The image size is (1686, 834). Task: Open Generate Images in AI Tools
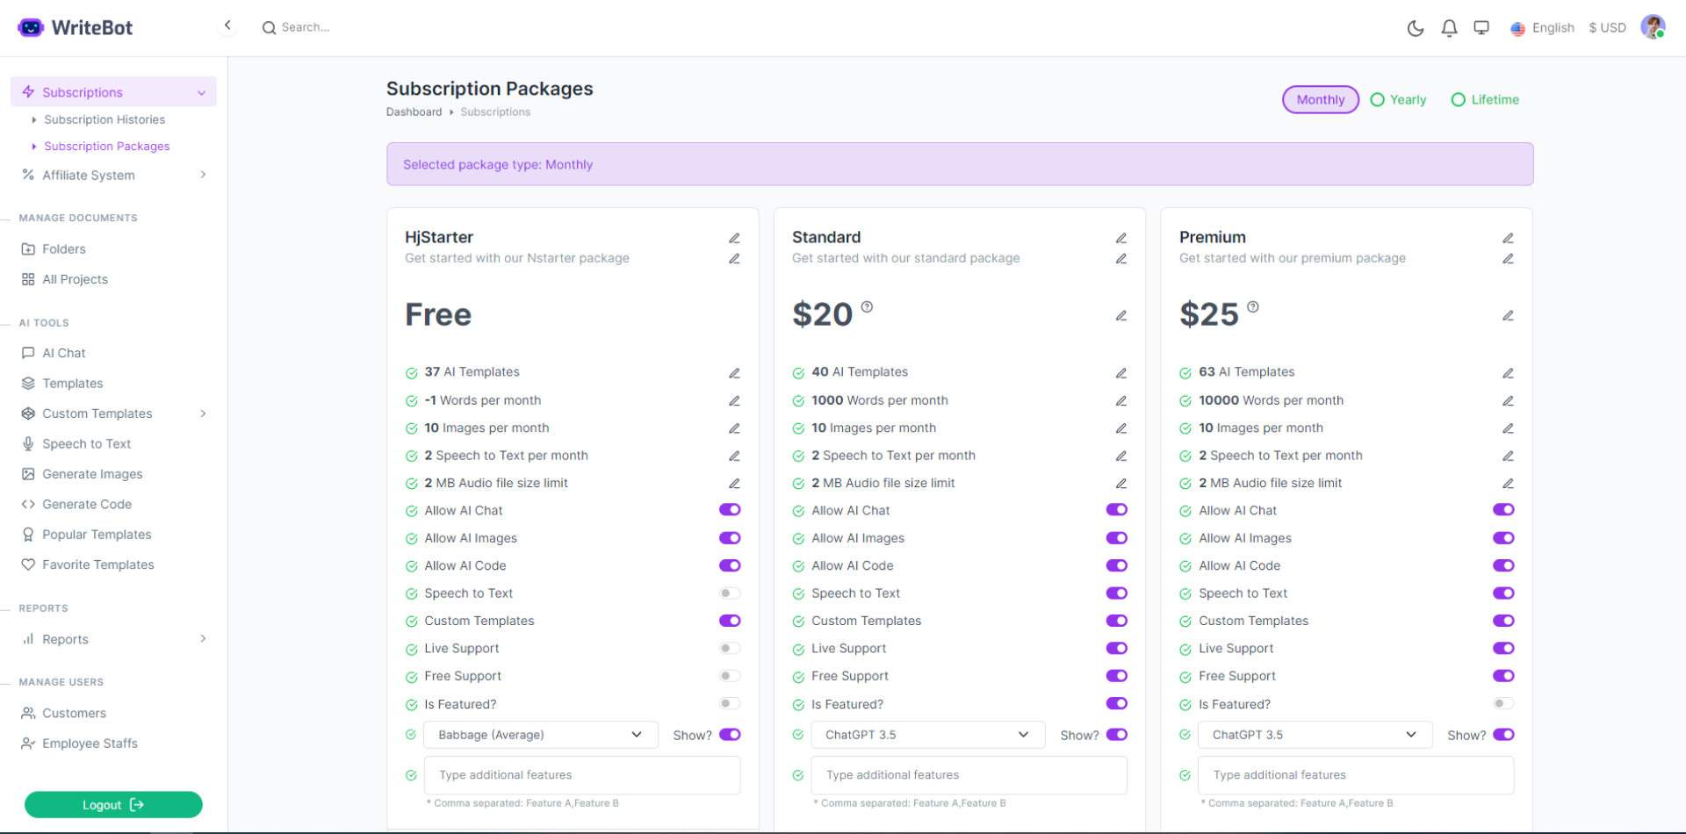click(91, 473)
